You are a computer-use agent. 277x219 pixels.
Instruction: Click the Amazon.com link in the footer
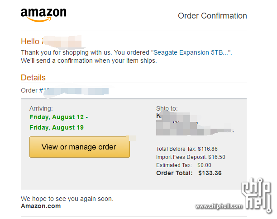(41, 206)
